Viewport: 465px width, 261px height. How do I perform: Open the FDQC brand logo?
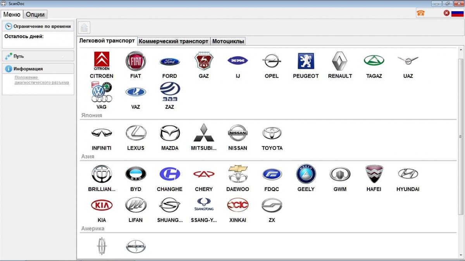(272, 174)
